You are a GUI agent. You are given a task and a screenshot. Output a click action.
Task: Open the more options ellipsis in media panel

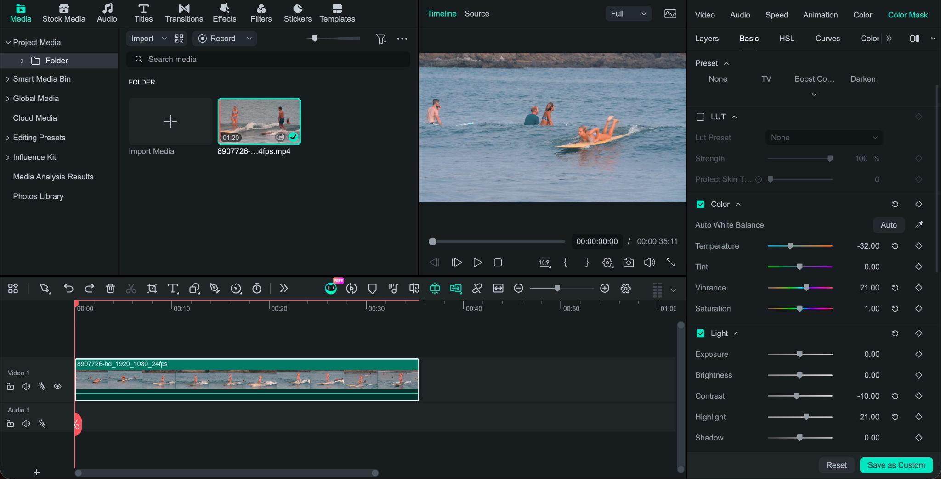[402, 39]
